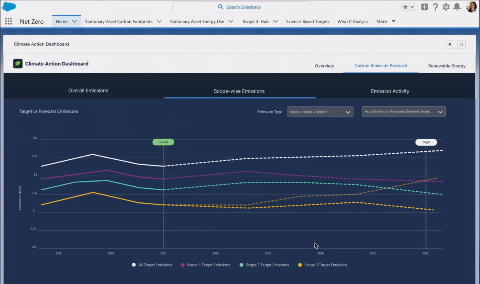480x284 pixels.
Task: Open the Actual Emissions, Forecasted Emission dropdown
Action: tap(404, 112)
